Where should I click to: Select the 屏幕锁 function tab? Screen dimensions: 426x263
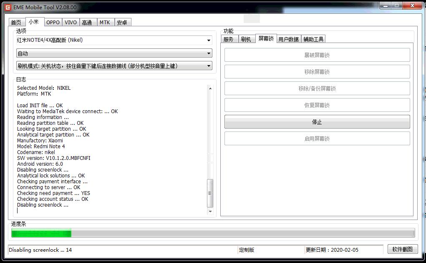coord(266,38)
